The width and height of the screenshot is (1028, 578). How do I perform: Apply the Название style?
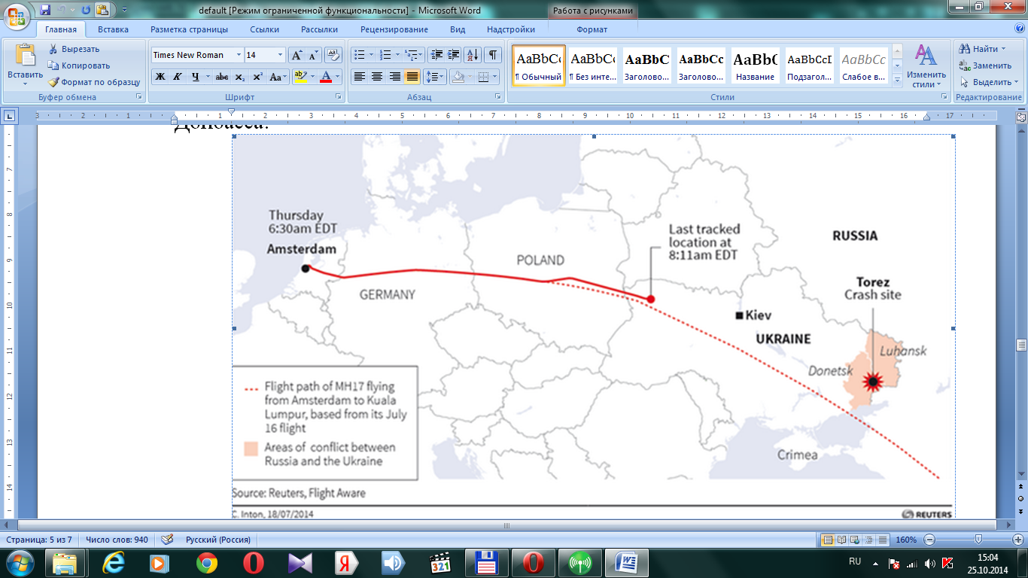click(x=755, y=65)
